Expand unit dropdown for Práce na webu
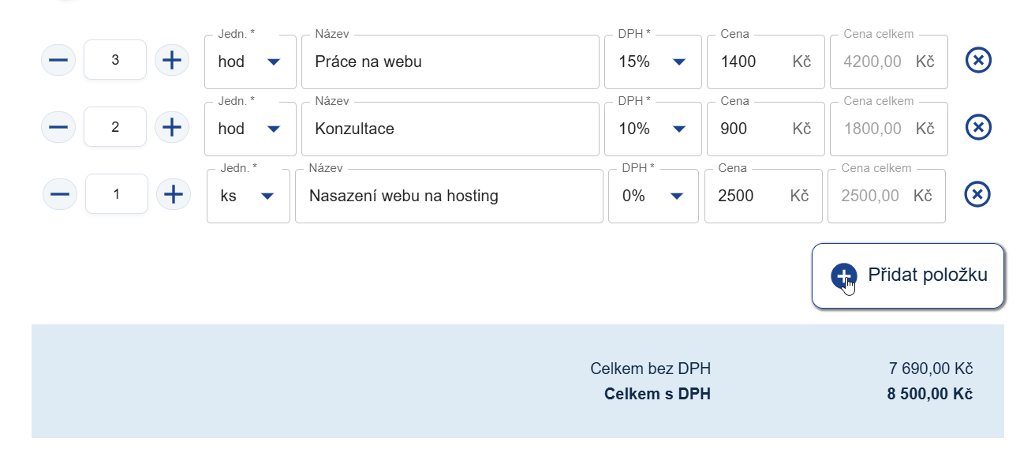 (250, 62)
